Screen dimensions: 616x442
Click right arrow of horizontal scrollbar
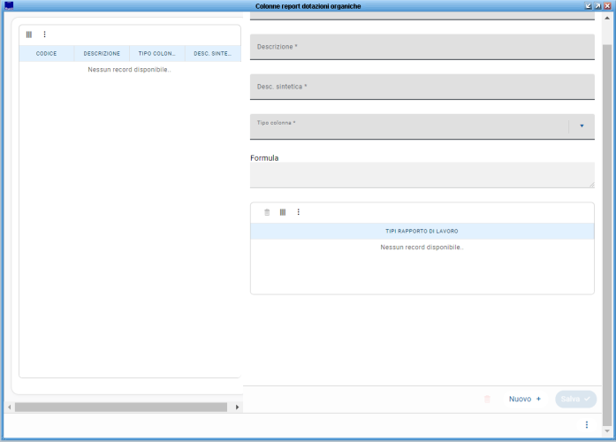pyautogui.click(x=237, y=407)
